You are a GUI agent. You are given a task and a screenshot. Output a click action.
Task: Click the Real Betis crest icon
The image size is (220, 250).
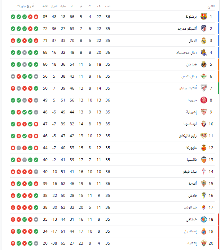(x=204, y=76)
